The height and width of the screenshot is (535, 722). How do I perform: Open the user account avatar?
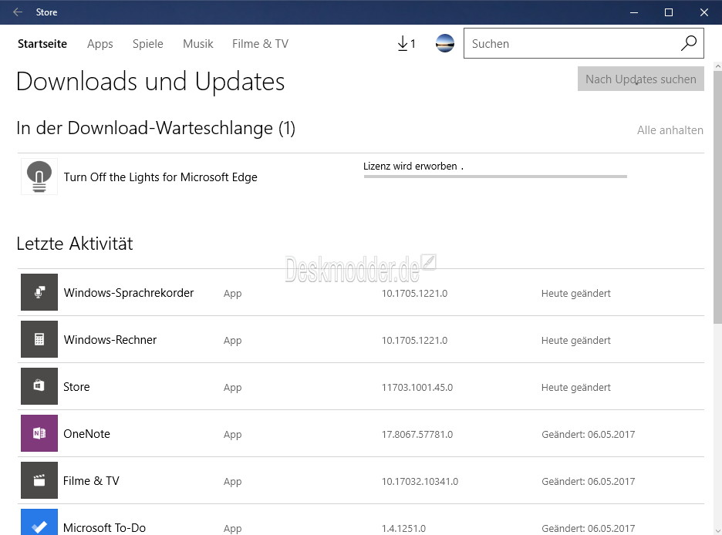(445, 43)
